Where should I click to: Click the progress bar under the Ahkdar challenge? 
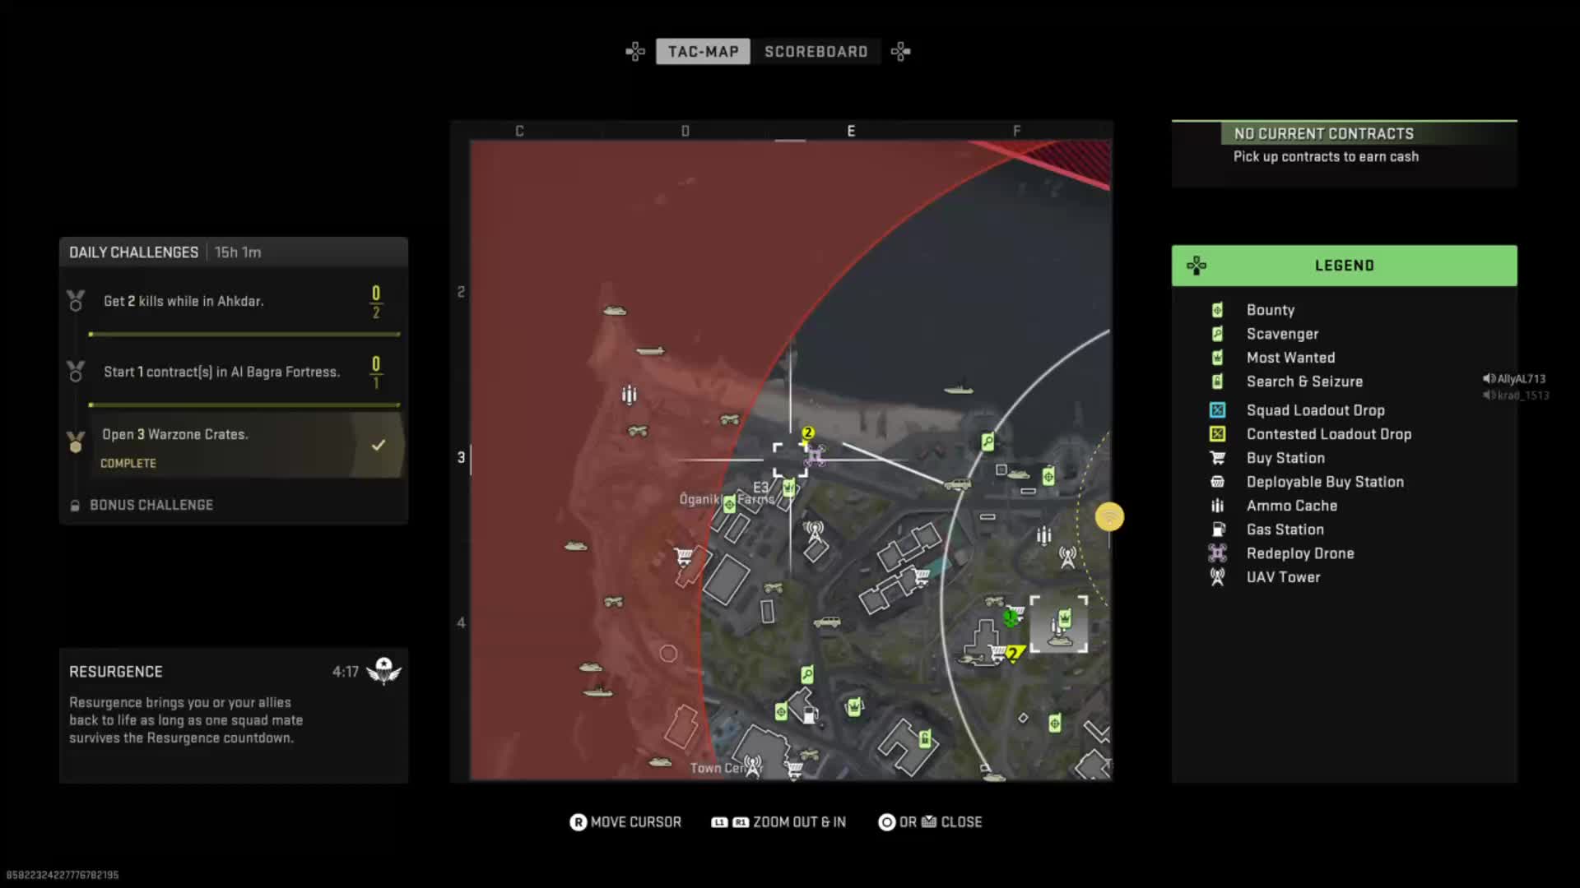[244, 335]
